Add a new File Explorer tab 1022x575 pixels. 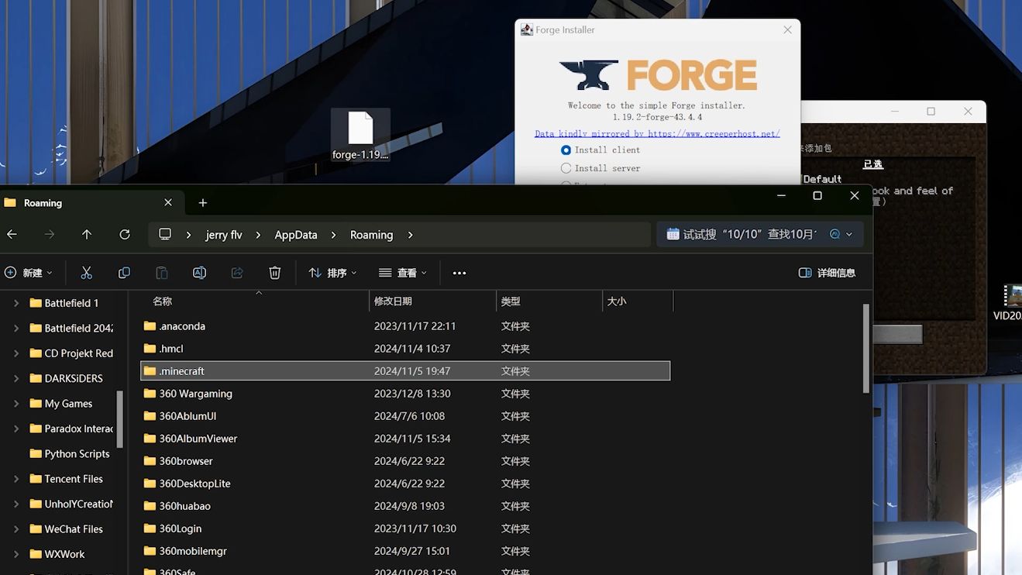coord(203,202)
